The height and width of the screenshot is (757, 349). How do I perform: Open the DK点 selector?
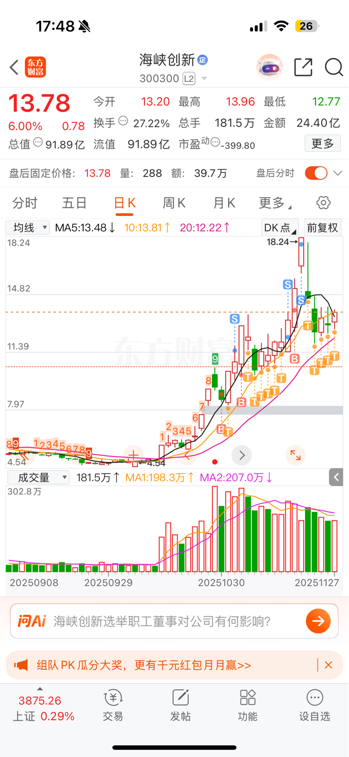280,227
